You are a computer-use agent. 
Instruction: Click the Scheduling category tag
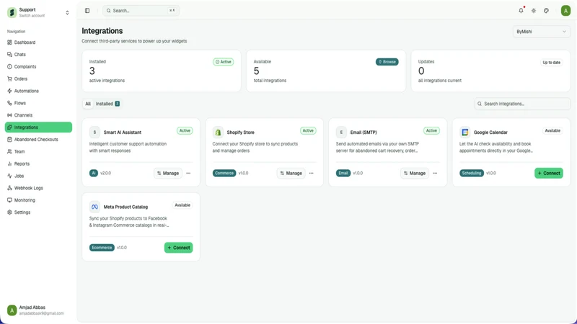point(472,173)
